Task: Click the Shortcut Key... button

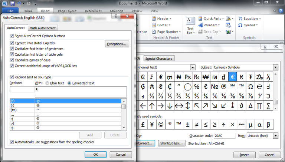Action: coord(171,143)
